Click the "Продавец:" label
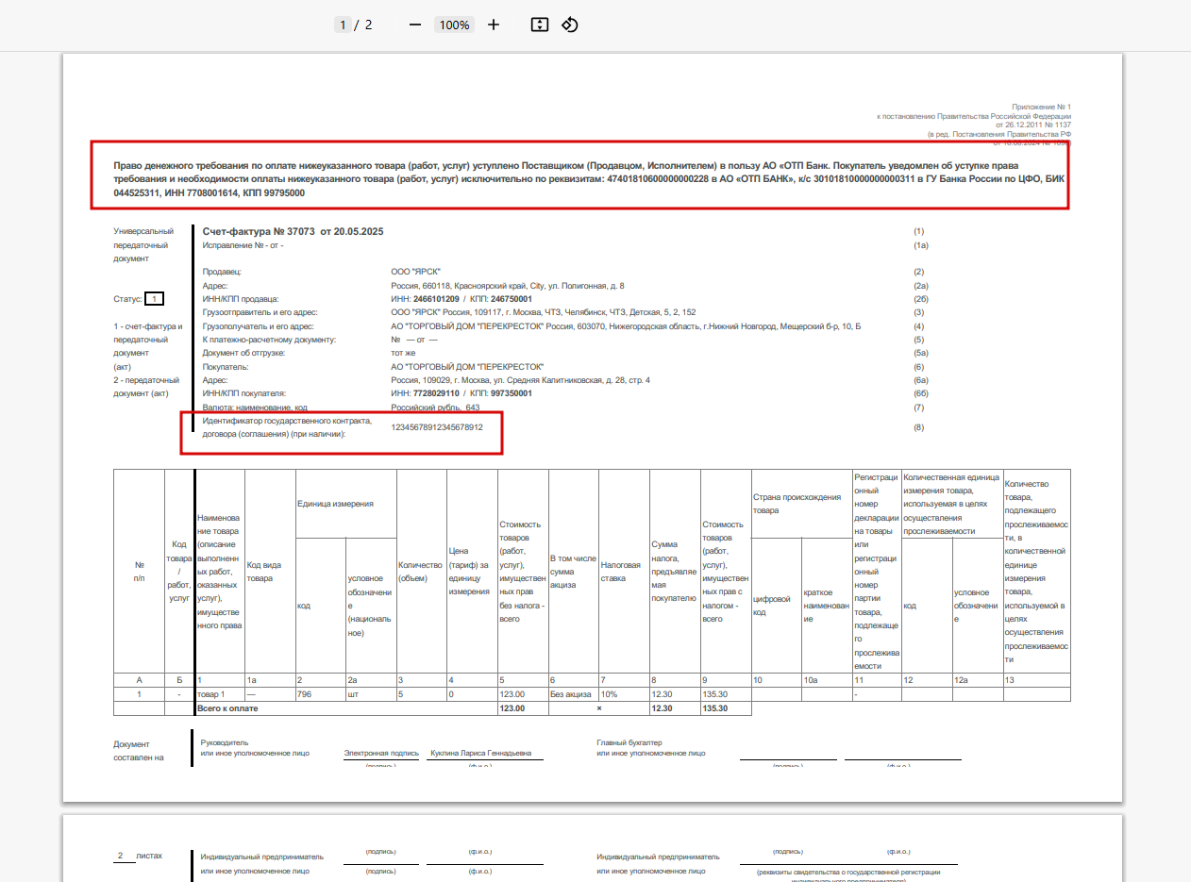Screen dimensions: 1191x882 [222, 272]
